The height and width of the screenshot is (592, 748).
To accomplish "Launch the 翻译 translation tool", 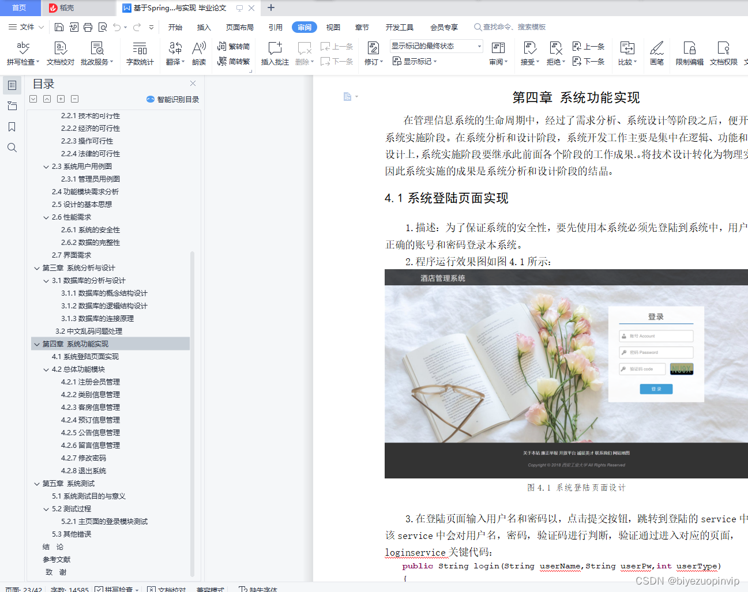I will click(x=174, y=53).
